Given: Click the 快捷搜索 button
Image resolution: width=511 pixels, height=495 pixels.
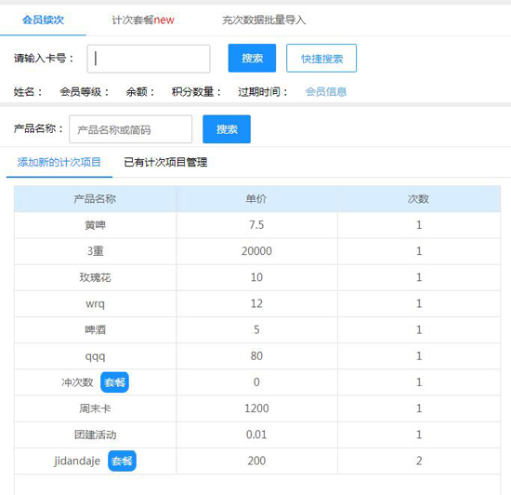Looking at the screenshot, I should pos(321,58).
